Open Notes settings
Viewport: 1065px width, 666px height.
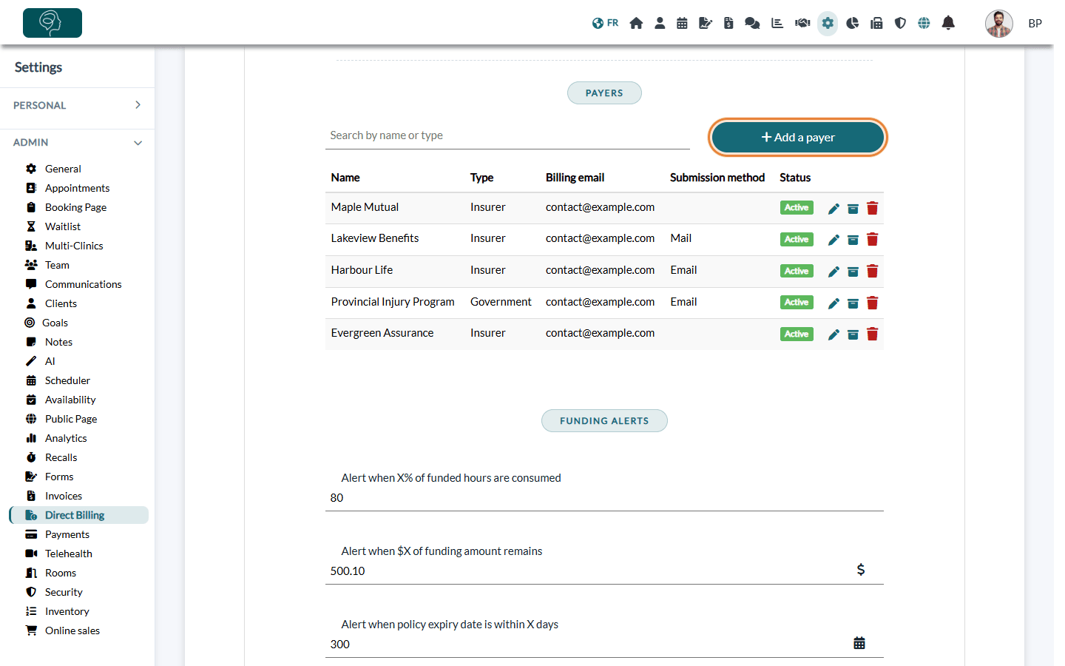pos(58,342)
